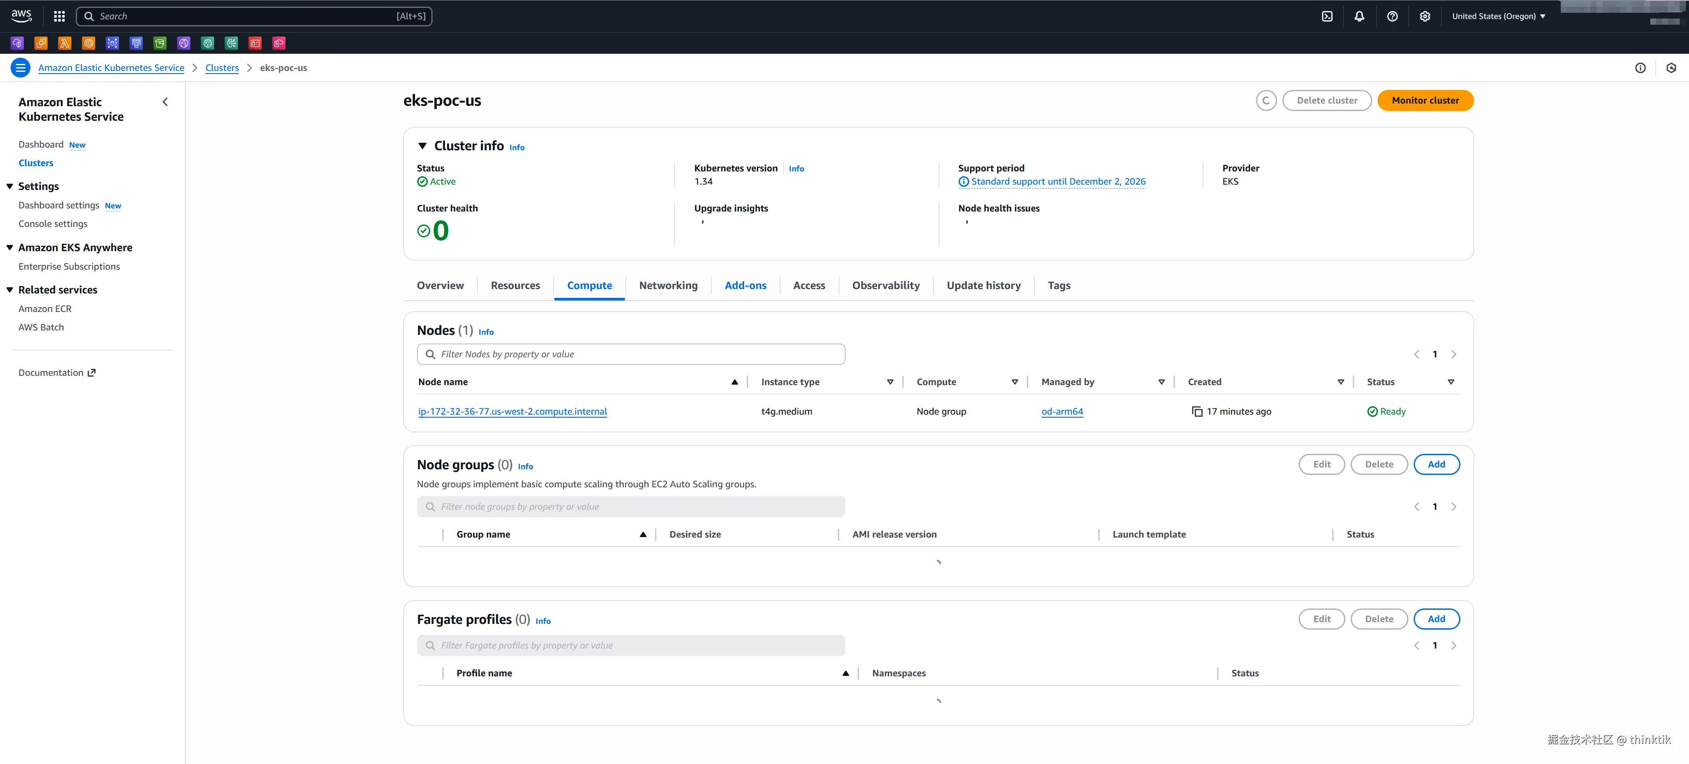Collapse the Settings group in sidebar
The width and height of the screenshot is (1689, 764).
10,186
